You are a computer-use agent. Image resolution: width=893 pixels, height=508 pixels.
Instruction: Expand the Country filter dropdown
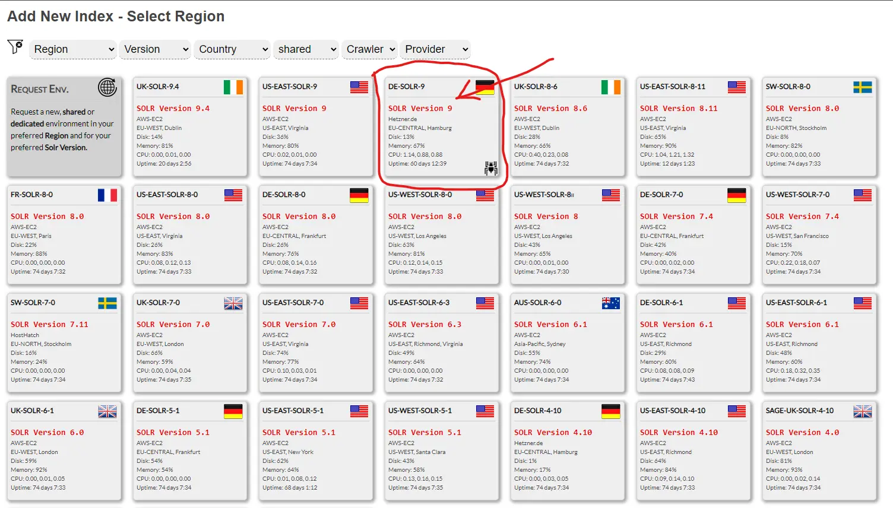tap(233, 49)
